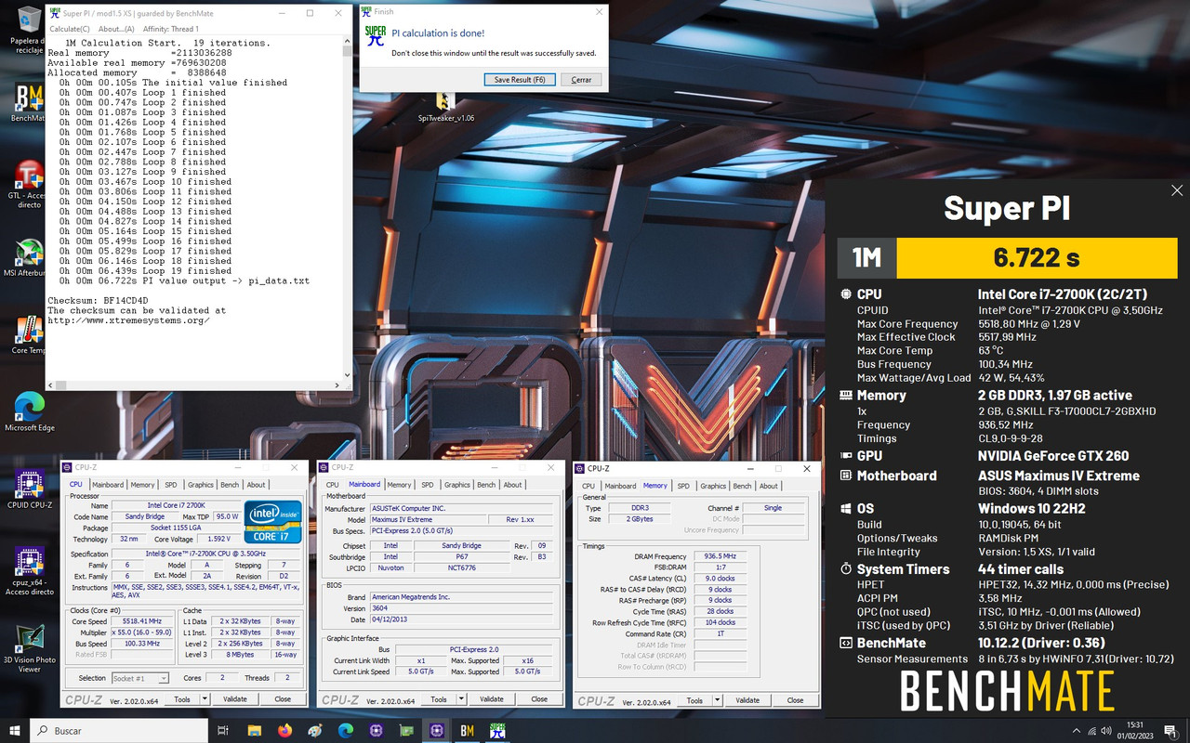Select the BenchMate desktop shortcut icon

30,102
